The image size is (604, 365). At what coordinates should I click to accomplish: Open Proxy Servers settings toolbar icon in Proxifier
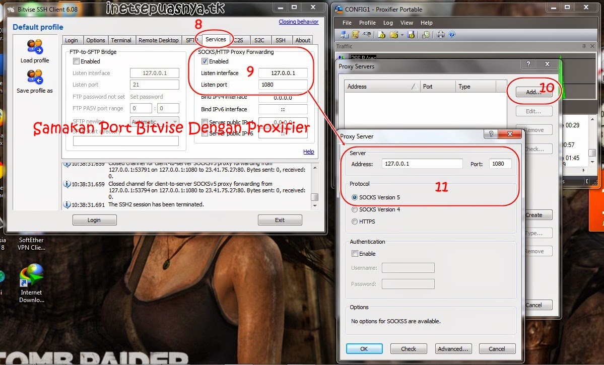point(344,35)
